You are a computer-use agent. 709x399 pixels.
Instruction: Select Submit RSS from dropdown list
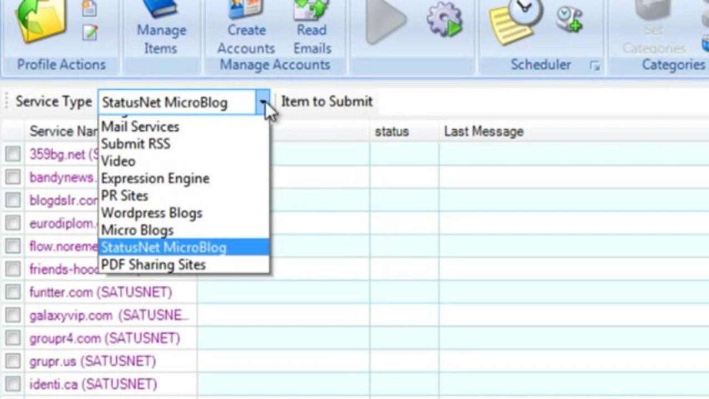(x=135, y=144)
